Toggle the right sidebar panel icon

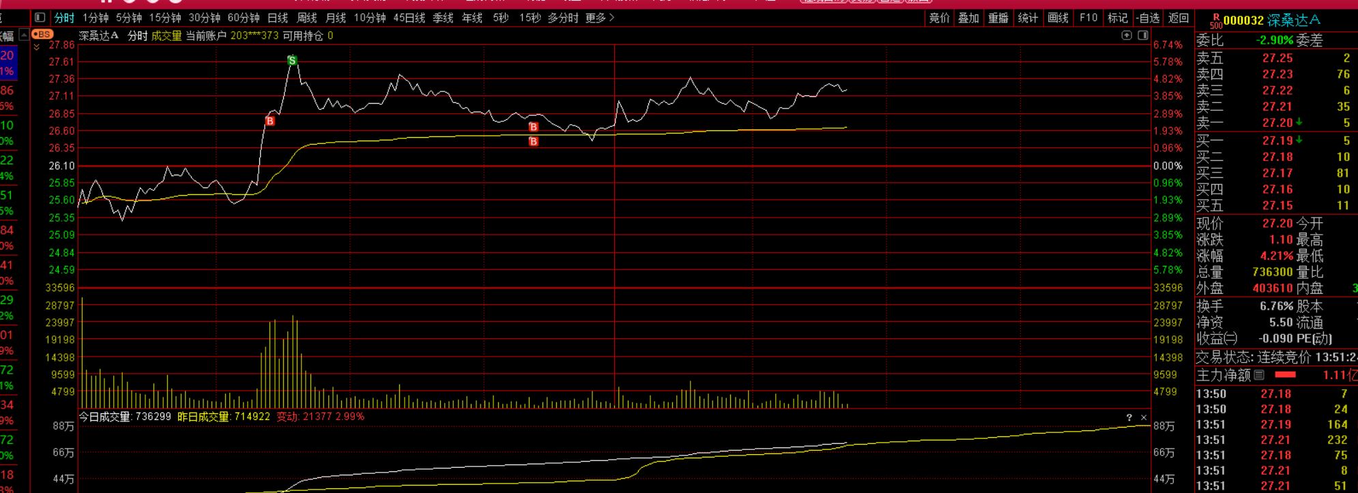[1143, 35]
